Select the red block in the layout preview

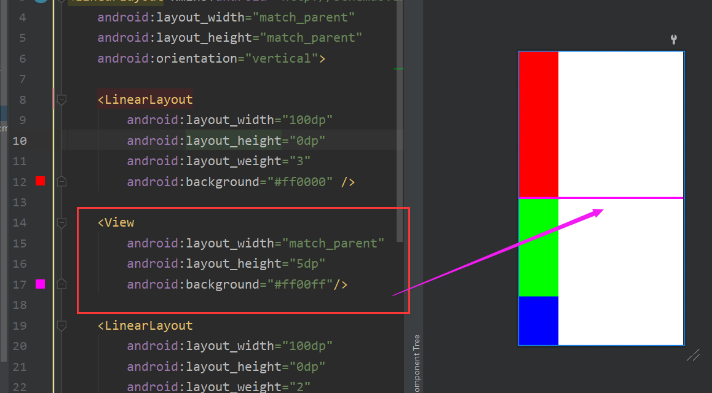539,124
